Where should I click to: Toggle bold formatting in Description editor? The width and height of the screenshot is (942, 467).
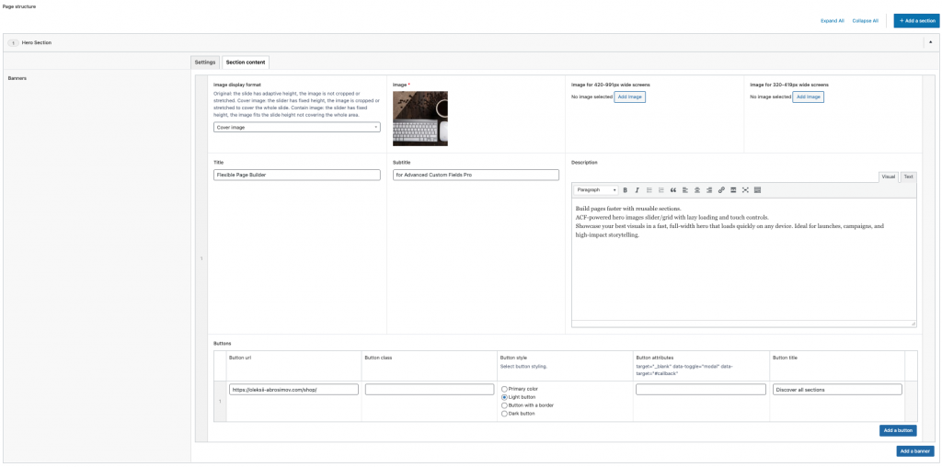click(625, 190)
